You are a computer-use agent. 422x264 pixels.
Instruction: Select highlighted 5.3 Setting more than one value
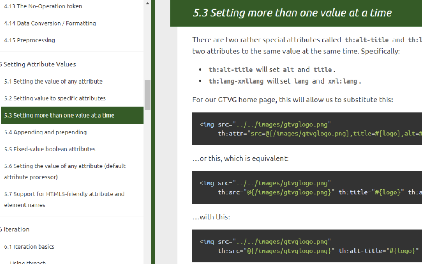(x=72, y=115)
